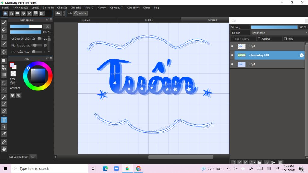The height and width of the screenshot is (173, 308).
Task: Select the Move tool
Action: tap(4, 52)
